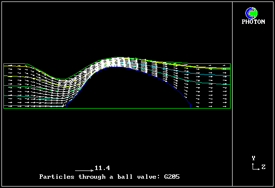Click the Z axis label
The width and height of the screenshot is (275, 188).
click(x=263, y=167)
